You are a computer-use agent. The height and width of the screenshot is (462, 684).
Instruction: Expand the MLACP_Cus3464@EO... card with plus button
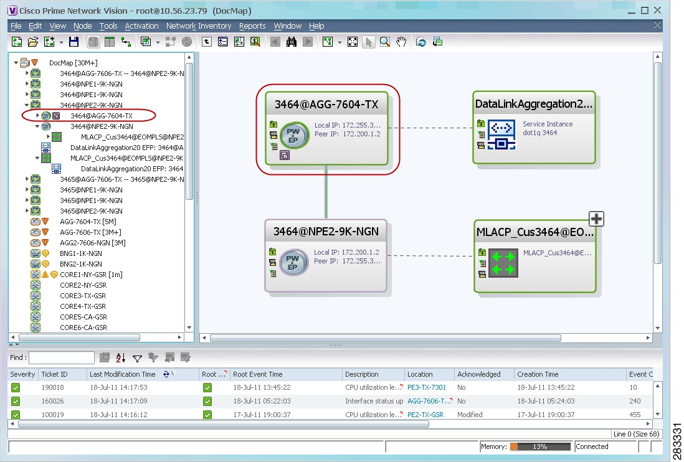pos(596,219)
